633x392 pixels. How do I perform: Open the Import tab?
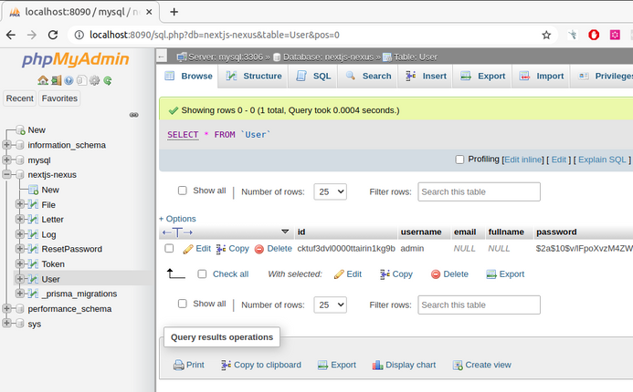pyautogui.click(x=542, y=77)
